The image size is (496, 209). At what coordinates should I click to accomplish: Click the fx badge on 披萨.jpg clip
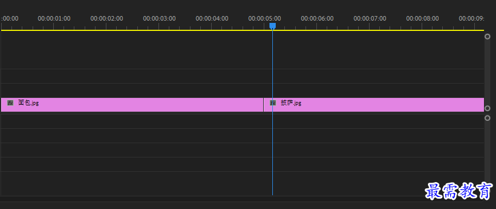click(273, 102)
